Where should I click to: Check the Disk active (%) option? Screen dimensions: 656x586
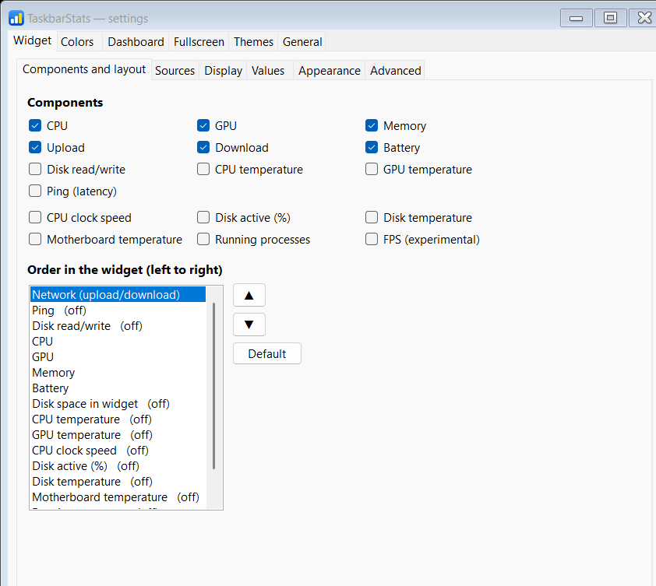(x=203, y=217)
